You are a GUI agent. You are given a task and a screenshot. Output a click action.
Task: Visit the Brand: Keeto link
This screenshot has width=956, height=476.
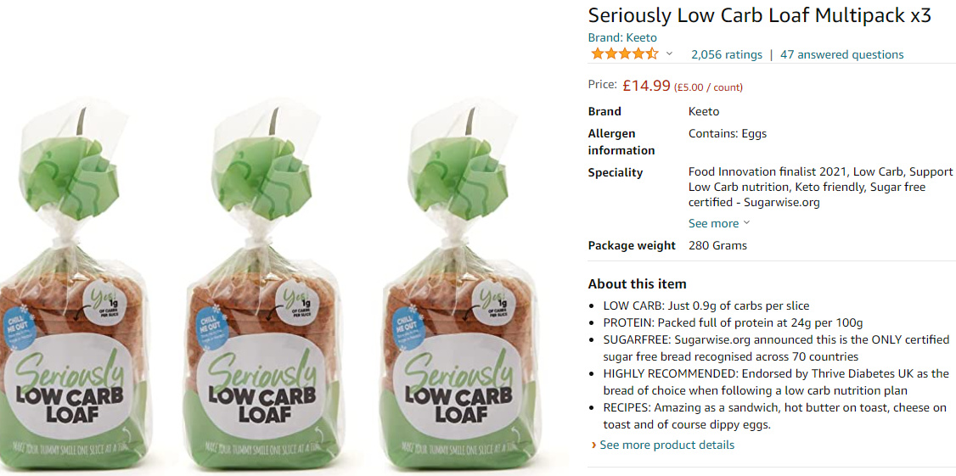click(622, 37)
